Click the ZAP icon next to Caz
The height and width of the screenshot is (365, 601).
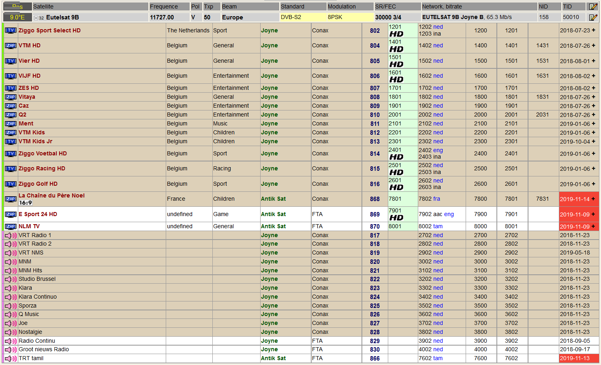(11, 106)
